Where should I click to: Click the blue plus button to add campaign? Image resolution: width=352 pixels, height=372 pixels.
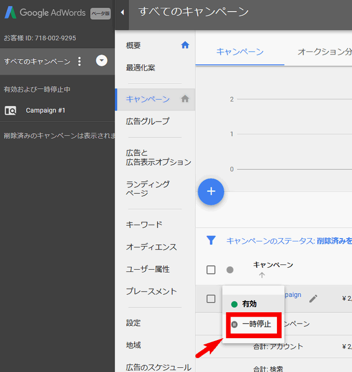[x=211, y=192]
